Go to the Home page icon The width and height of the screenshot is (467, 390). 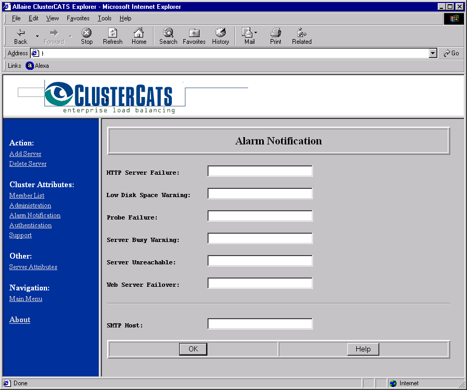(x=139, y=36)
